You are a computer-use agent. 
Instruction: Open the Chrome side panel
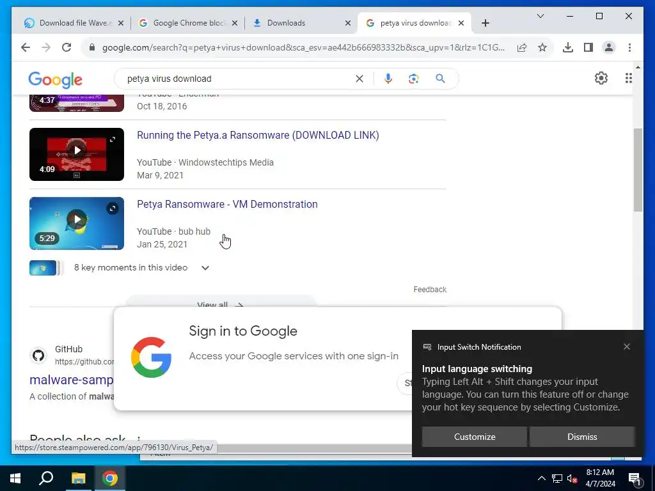tap(588, 47)
